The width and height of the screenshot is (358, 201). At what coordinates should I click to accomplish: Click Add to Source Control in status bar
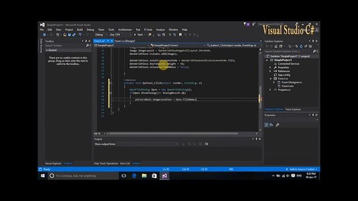(x=302, y=169)
